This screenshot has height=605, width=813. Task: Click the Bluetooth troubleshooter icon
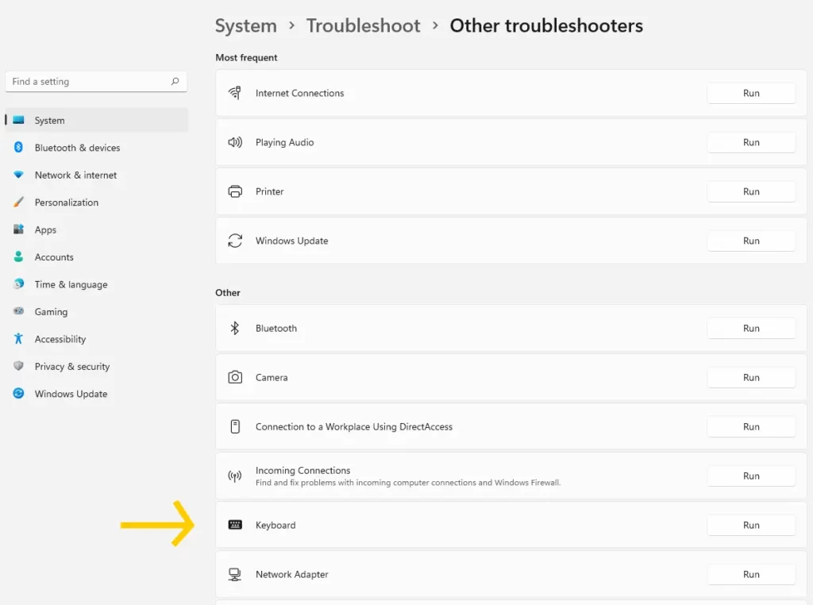pos(235,328)
